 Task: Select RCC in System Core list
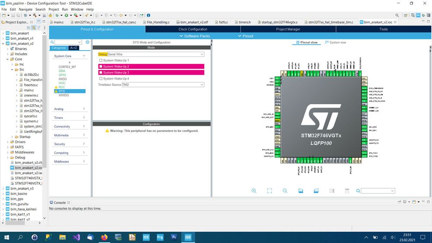pyautogui.click(x=62, y=87)
